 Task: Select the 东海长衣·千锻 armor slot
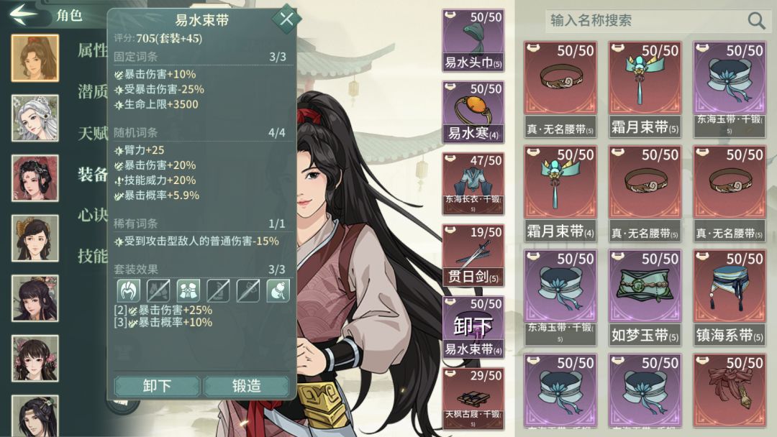[473, 183]
